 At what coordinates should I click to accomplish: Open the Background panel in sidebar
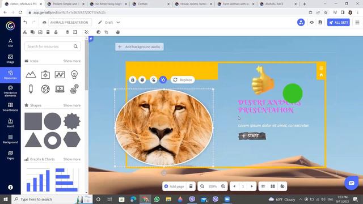(10, 139)
